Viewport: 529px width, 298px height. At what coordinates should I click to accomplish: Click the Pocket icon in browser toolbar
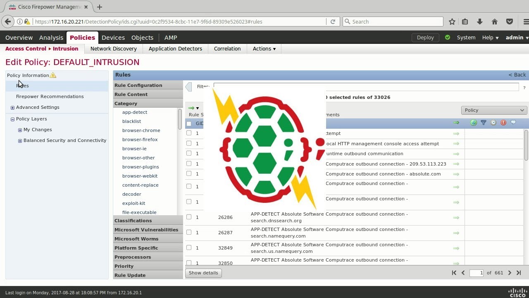510,22
